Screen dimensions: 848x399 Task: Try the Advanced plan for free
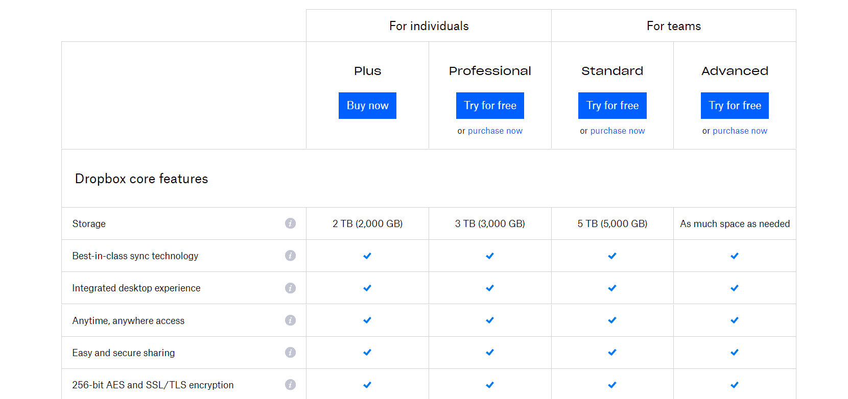[x=735, y=106]
